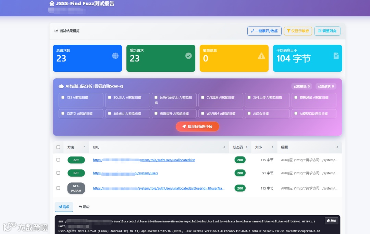Image resolution: width=370 pixels, height=234 pixels.
Task: Toggle XSS AI智能扫描 checkbox
Action: 63,97
